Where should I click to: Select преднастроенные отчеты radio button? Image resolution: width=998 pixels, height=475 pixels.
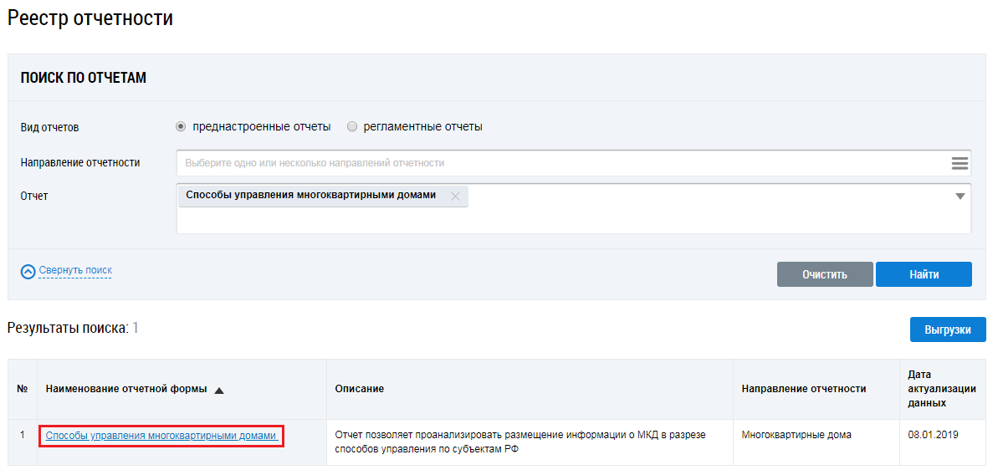coord(181,127)
